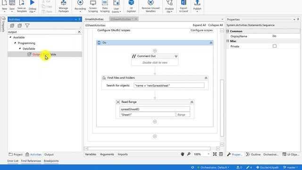Open the Arguments panel

click(x=107, y=154)
